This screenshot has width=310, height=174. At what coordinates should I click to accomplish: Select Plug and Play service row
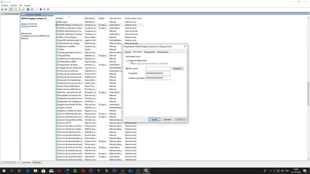pyautogui.click(x=89, y=56)
